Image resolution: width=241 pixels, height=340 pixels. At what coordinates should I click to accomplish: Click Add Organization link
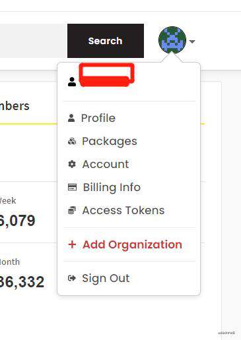click(x=132, y=244)
